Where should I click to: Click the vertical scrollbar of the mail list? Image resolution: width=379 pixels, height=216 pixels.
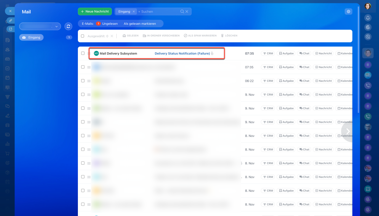359,60
